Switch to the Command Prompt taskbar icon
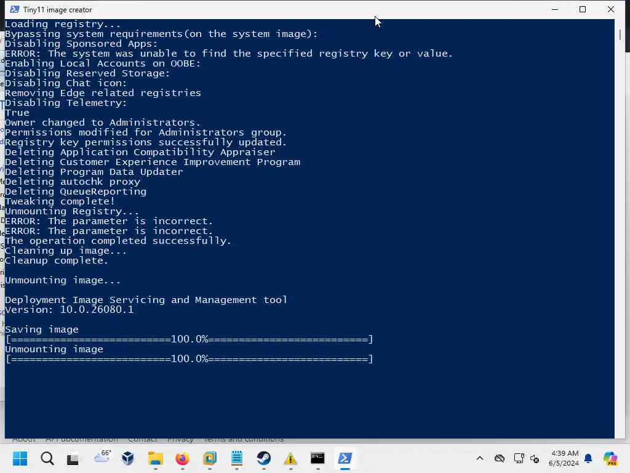Viewport: 630px width, 473px height. click(317, 458)
